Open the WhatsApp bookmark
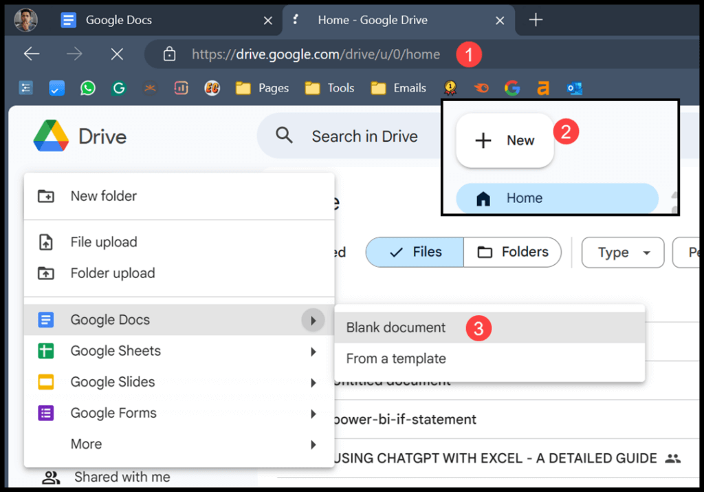The image size is (704, 492). click(88, 88)
